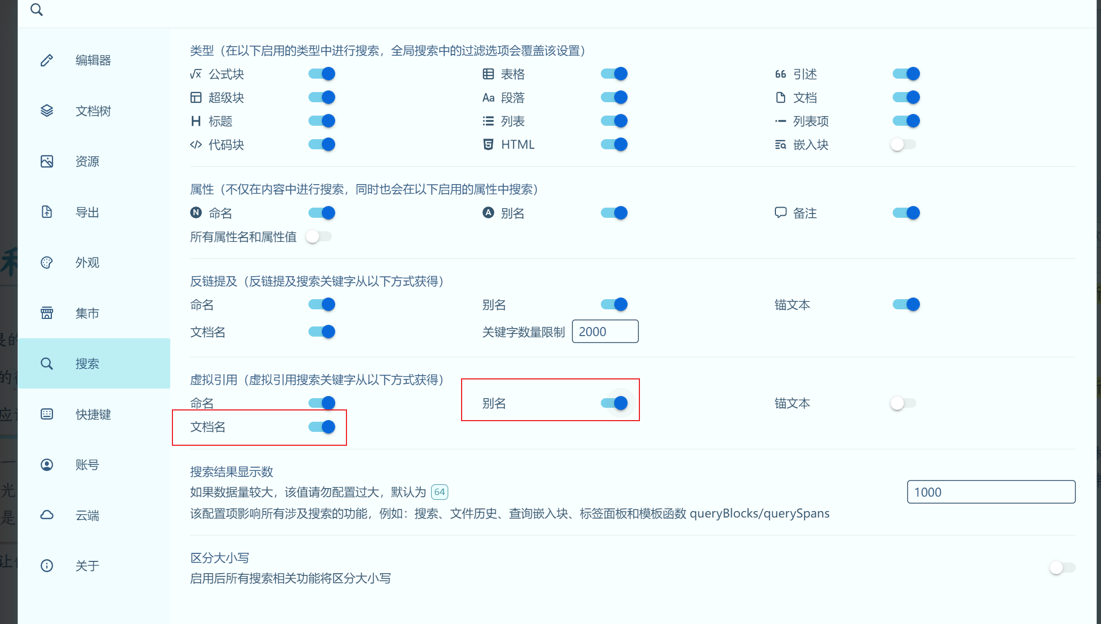The width and height of the screenshot is (1101, 624).
Task: Open the 账号 account avatar icon
Action: pos(47,465)
